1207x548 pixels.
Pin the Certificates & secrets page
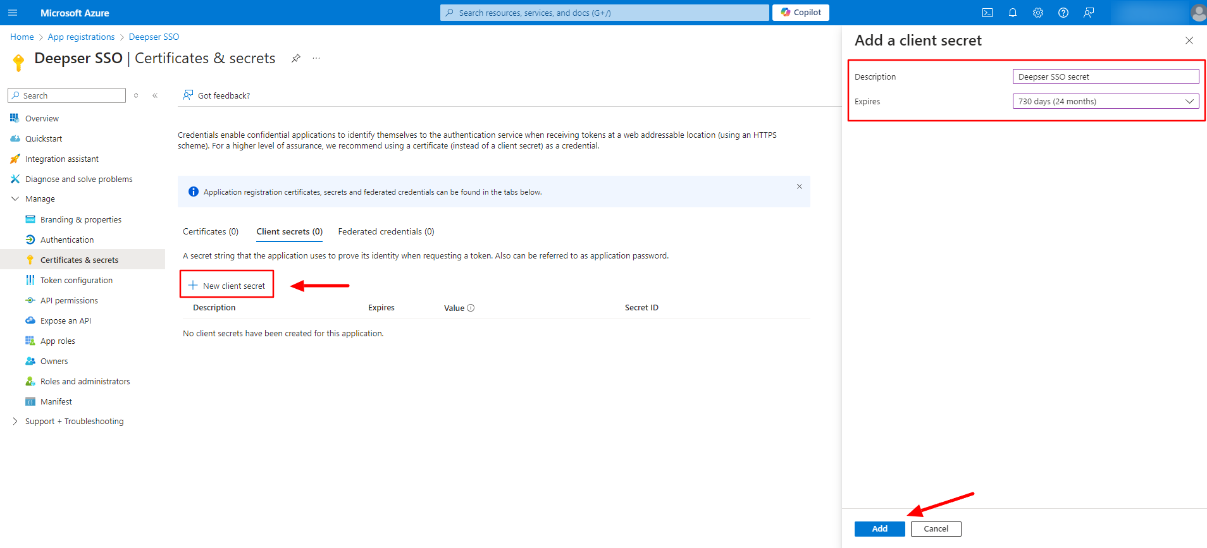click(295, 58)
